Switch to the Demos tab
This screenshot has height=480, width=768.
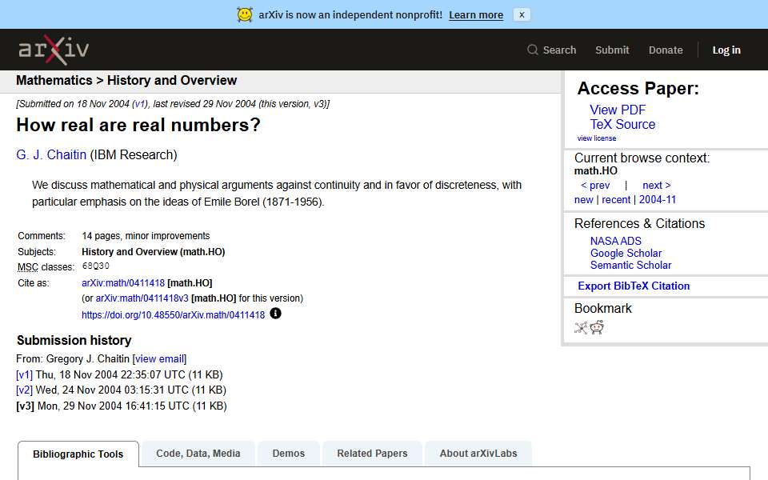289,454
